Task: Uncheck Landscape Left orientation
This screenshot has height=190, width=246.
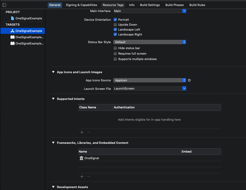Action: [x=115, y=29]
